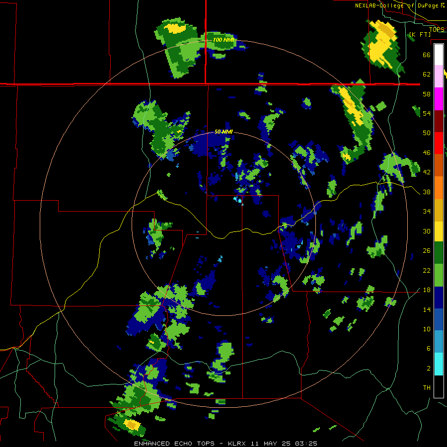Click the light pink legend color band
Viewport: 447px width, 447px height.
439,76
